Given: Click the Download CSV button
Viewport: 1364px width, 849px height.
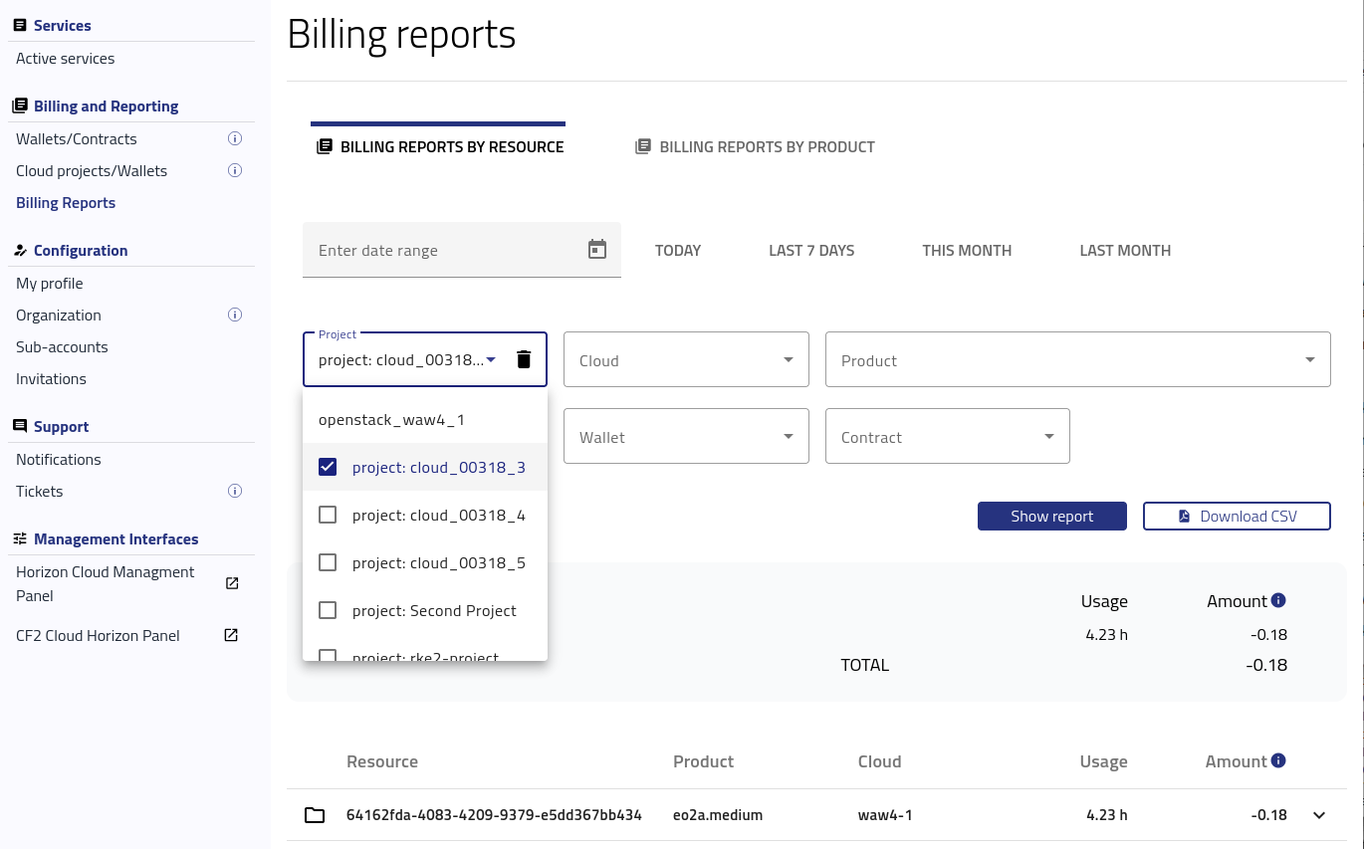Looking at the screenshot, I should click(x=1237, y=516).
